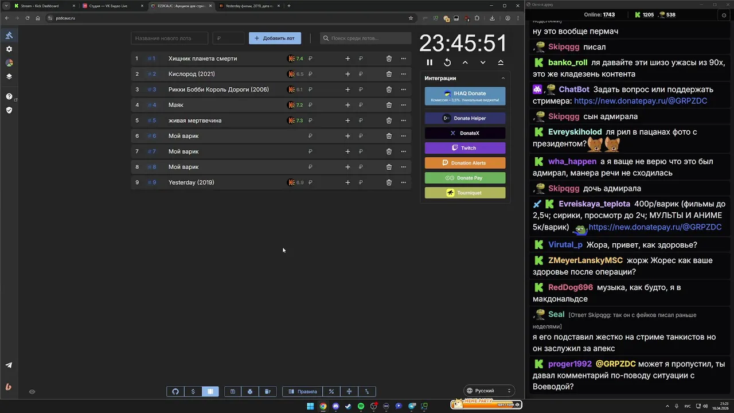The width and height of the screenshot is (734, 413).
Task: Click the double up-chevron timer button
Action: (x=501, y=63)
